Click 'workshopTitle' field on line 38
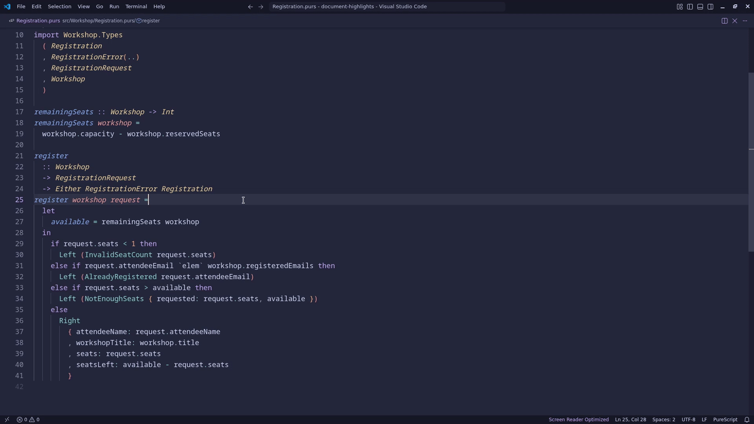Viewport: 754px width, 424px height. pos(104,343)
